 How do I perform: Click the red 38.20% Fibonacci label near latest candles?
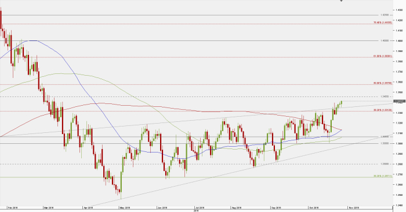[x=383, y=110]
